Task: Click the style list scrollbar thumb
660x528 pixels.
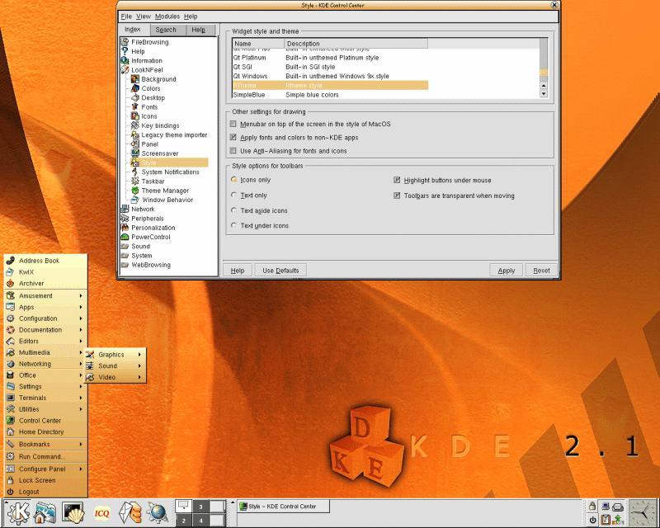Action: pyautogui.click(x=544, y=73)
